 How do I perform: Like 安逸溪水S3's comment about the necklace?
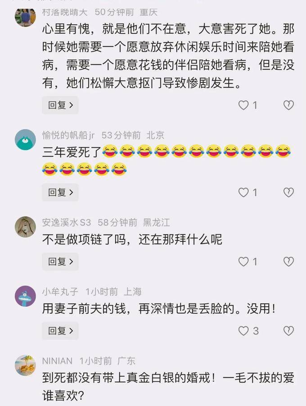point(243,262)
